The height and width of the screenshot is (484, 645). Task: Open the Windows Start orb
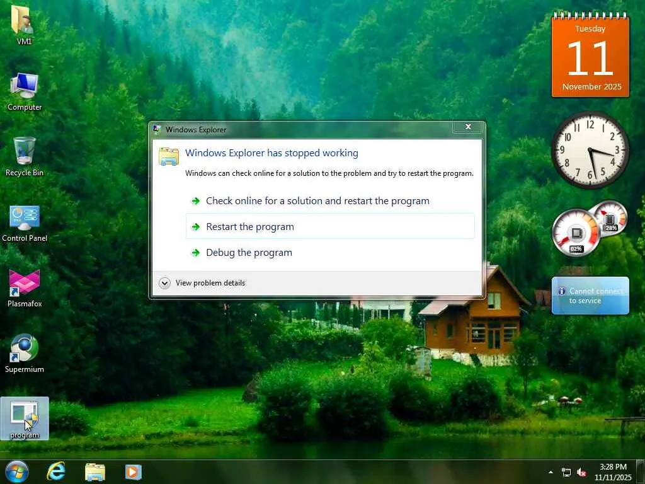point(17,471)
